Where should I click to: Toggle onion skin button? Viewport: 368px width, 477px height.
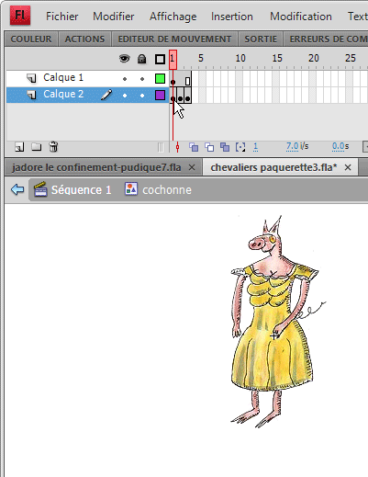tap(194, 147)
